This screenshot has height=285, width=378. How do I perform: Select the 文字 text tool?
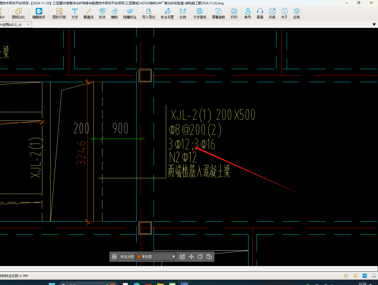click(x=75, y=13)
